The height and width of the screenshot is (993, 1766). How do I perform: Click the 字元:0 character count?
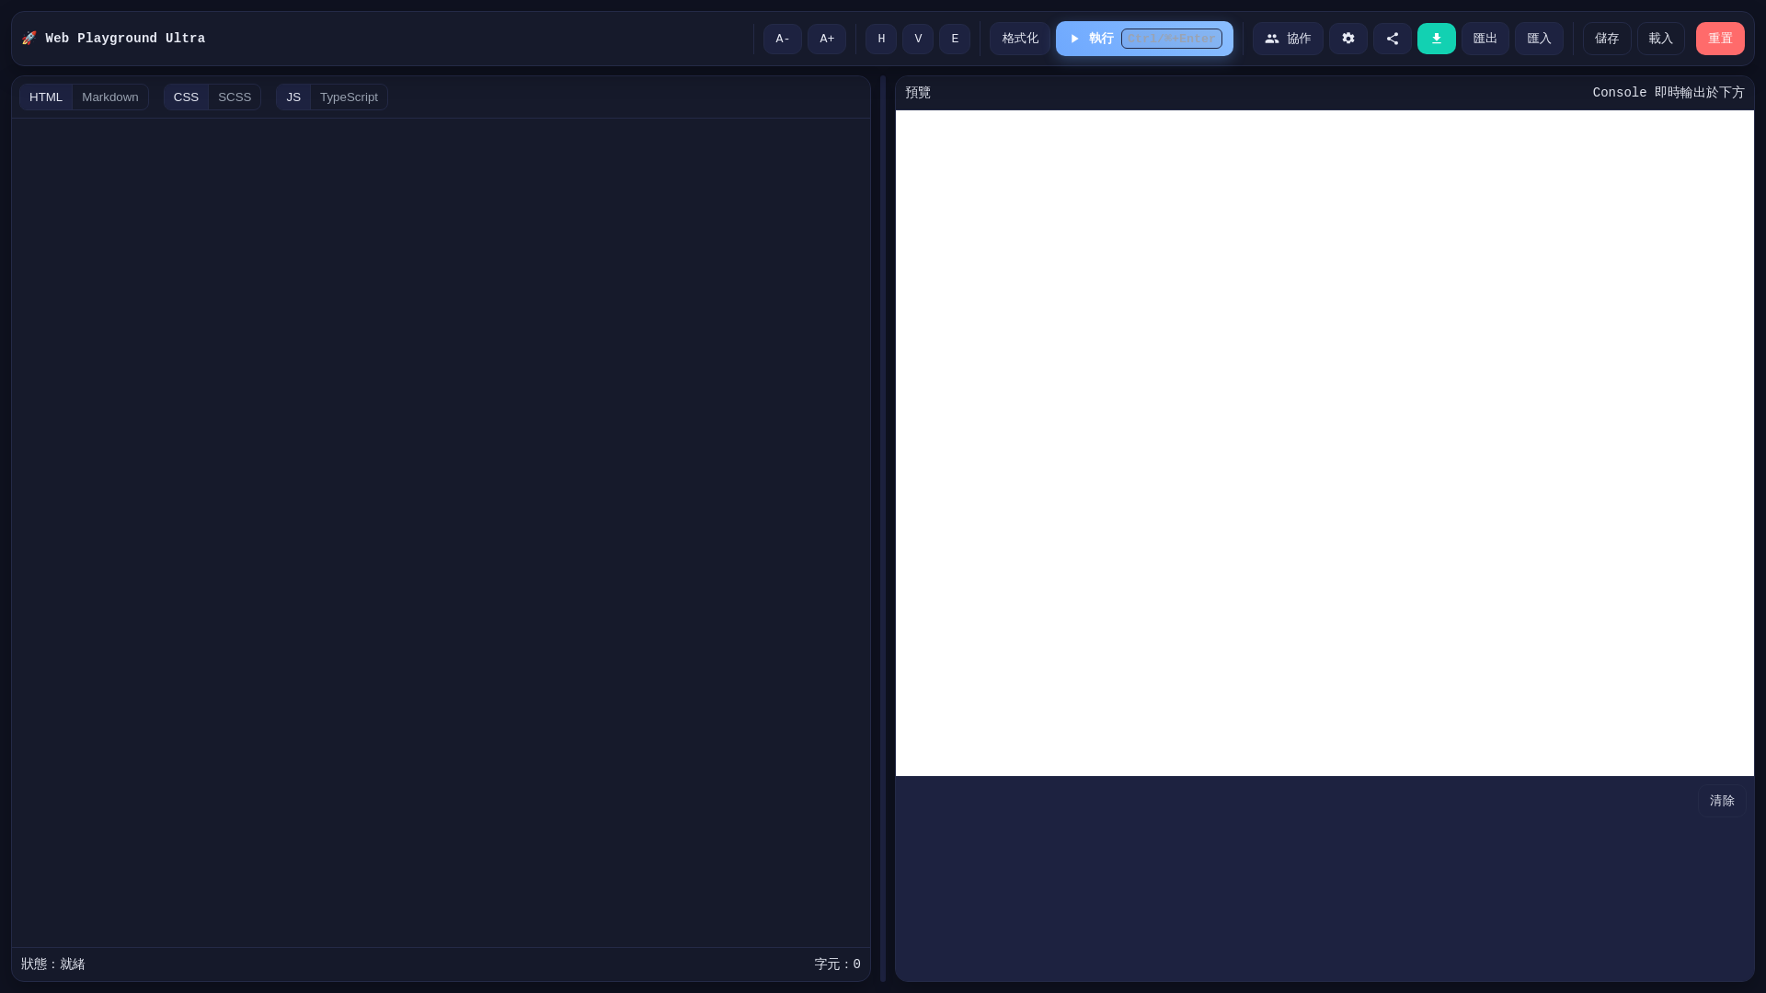[837, 964]
